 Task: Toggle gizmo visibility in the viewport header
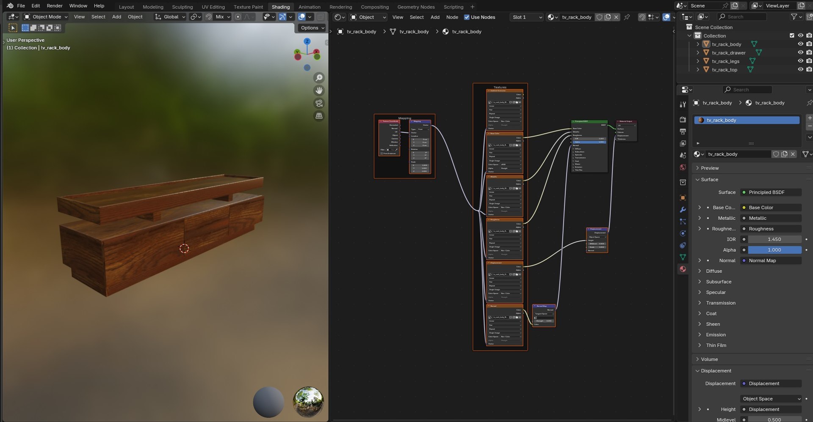(282, 17)
